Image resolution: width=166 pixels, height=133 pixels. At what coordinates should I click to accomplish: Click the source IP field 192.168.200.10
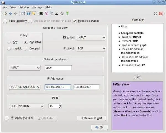tap(58, 87)
